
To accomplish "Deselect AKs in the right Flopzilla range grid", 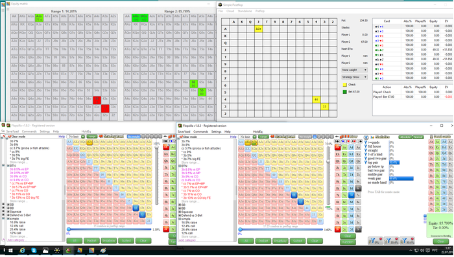I will click(x=248, y=142).
